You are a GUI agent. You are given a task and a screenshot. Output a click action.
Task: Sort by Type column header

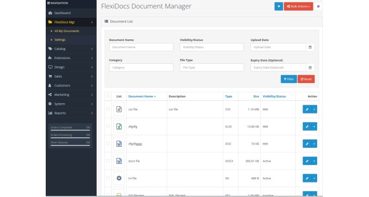(x=229, y=96)
